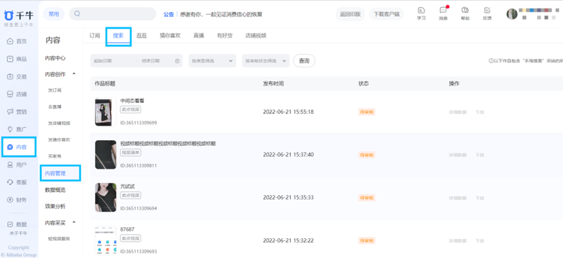
Task: Open thumbnail of 87687 video
Action: 105,240
